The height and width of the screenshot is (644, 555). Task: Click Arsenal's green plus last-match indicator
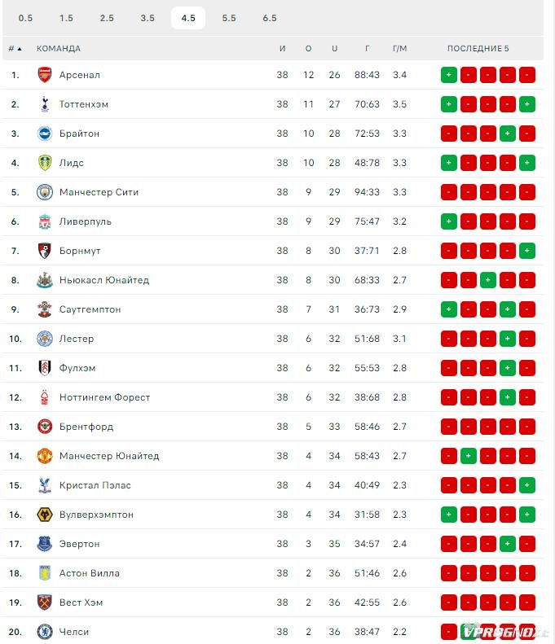click(449, 75)
